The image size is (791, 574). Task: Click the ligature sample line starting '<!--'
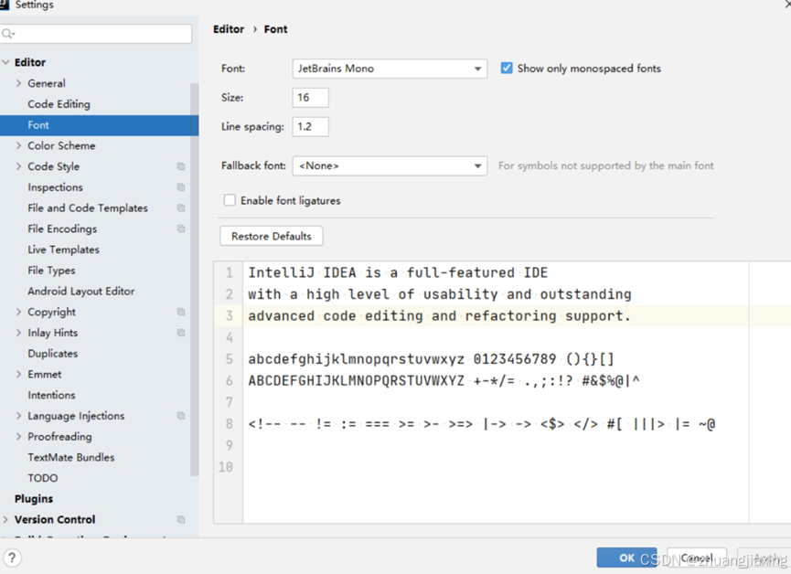point(482,424)
